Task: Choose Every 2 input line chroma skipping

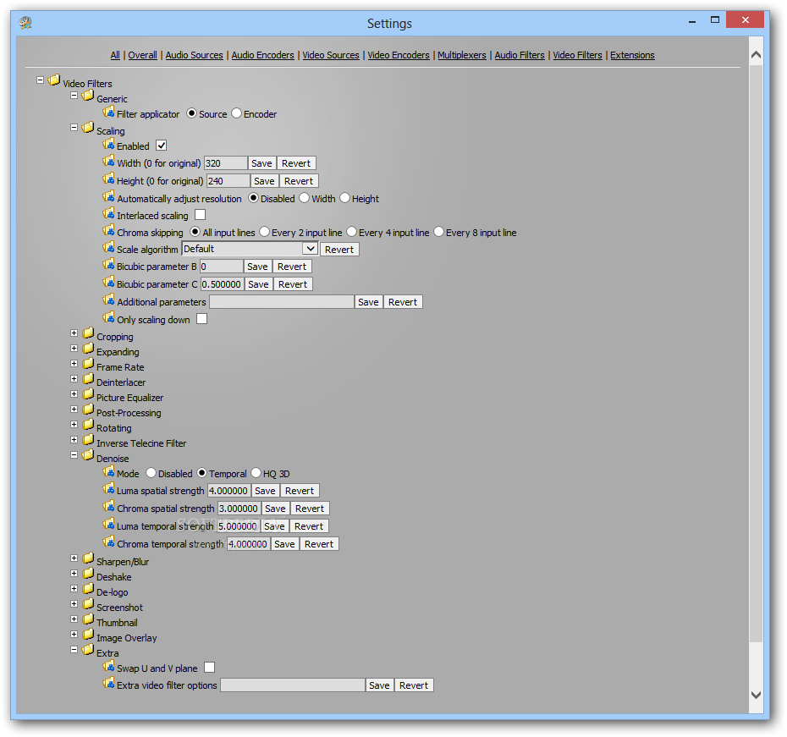Action: pos(265,232)
